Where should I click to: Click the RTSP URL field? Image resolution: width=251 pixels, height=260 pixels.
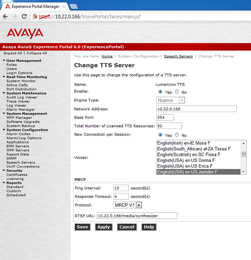pos(137,216)
